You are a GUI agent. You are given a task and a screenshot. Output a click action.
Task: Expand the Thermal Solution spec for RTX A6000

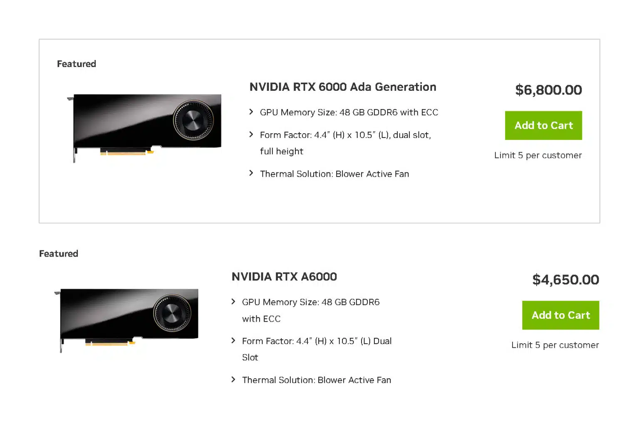tap(233, 380)
